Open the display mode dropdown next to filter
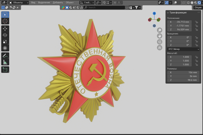This screenshot has height=135, width=203. 131,8
